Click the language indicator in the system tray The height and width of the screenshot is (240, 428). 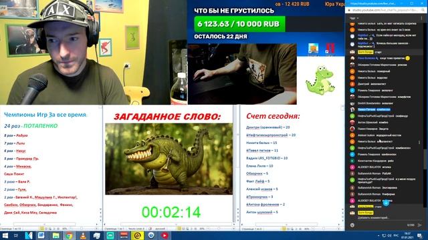397,235
